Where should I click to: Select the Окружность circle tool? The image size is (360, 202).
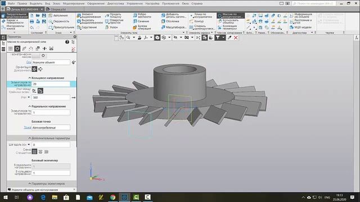click(x=58, y=21)
